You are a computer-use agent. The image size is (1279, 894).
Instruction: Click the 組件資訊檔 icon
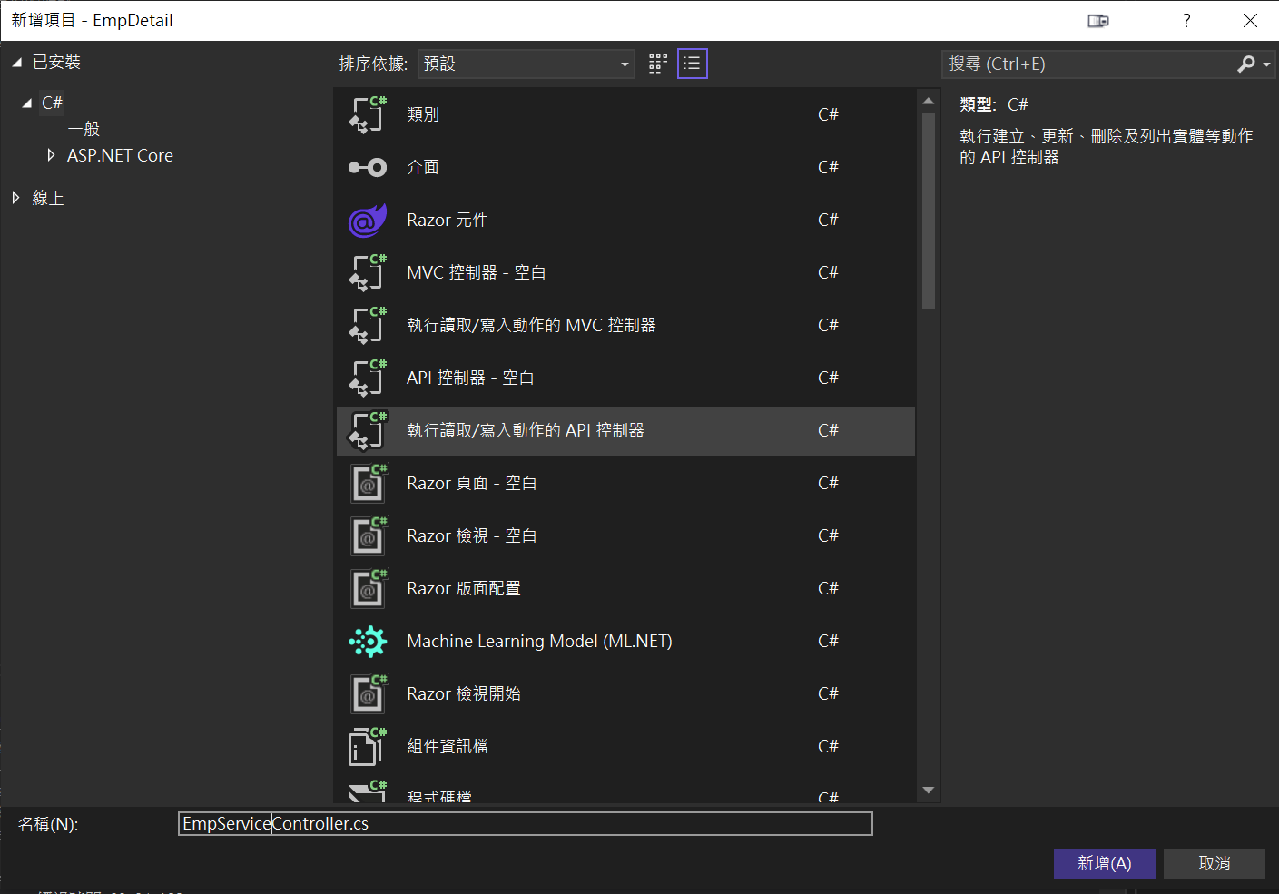(x=368, y=746)
